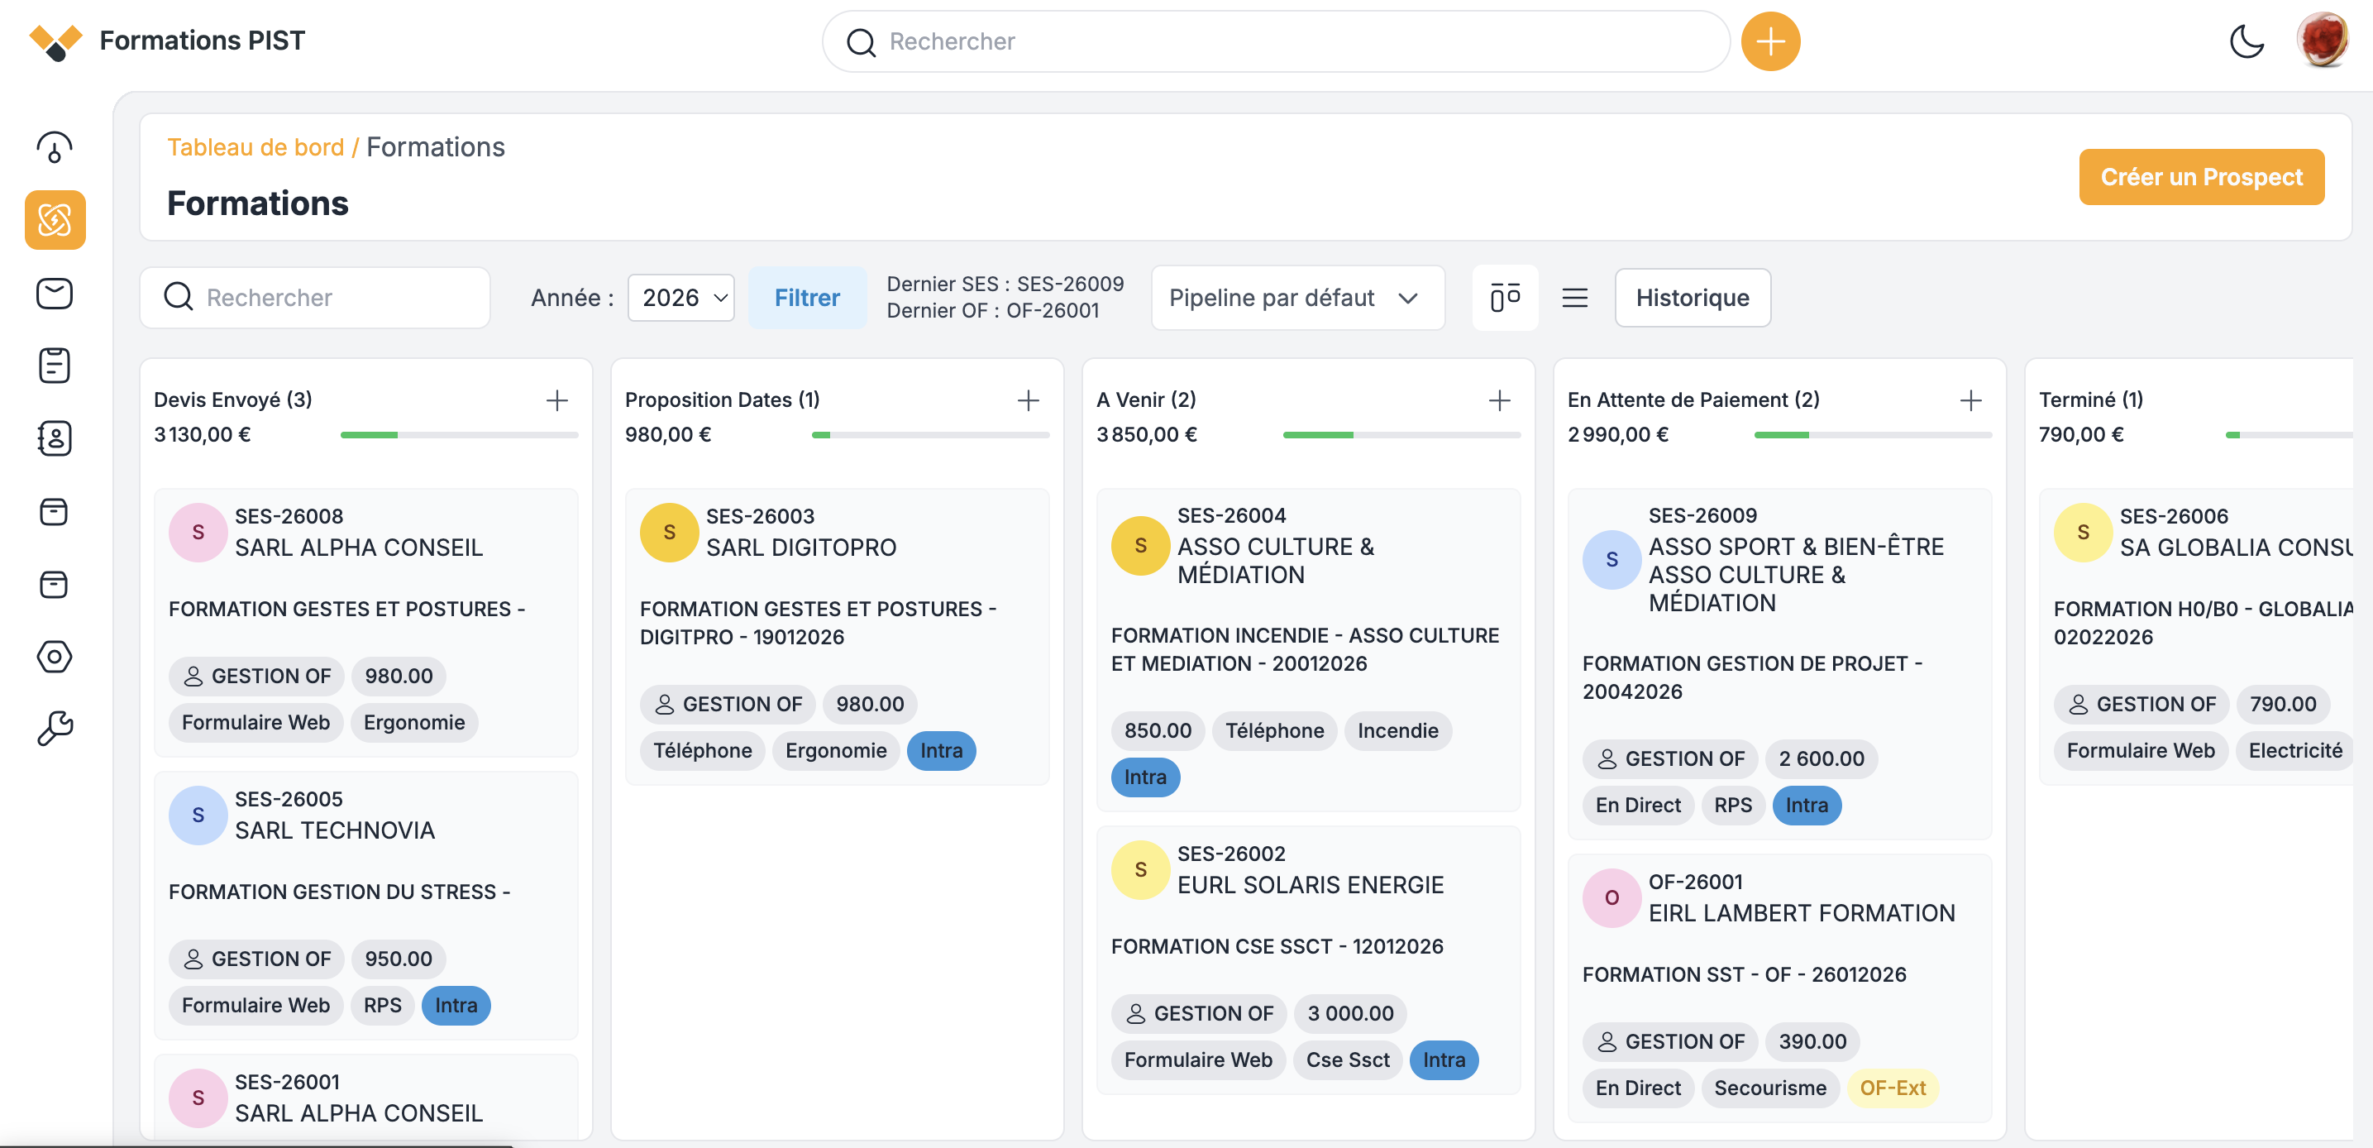
Task: Click the Filtrer button
Action: (x=806, y=298)
